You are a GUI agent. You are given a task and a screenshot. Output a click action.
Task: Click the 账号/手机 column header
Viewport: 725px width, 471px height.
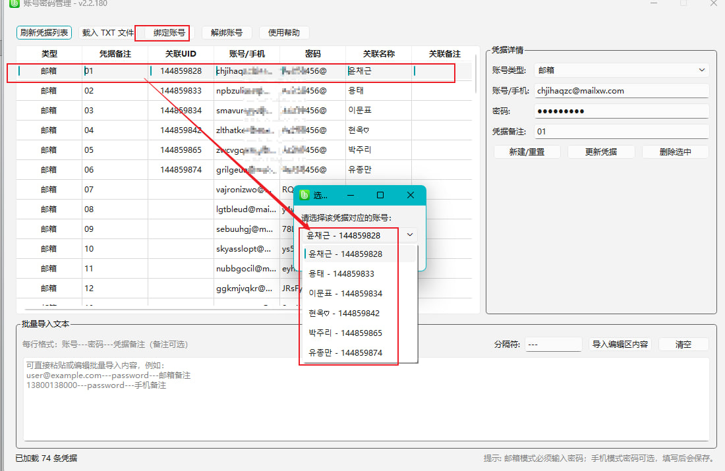247,53
